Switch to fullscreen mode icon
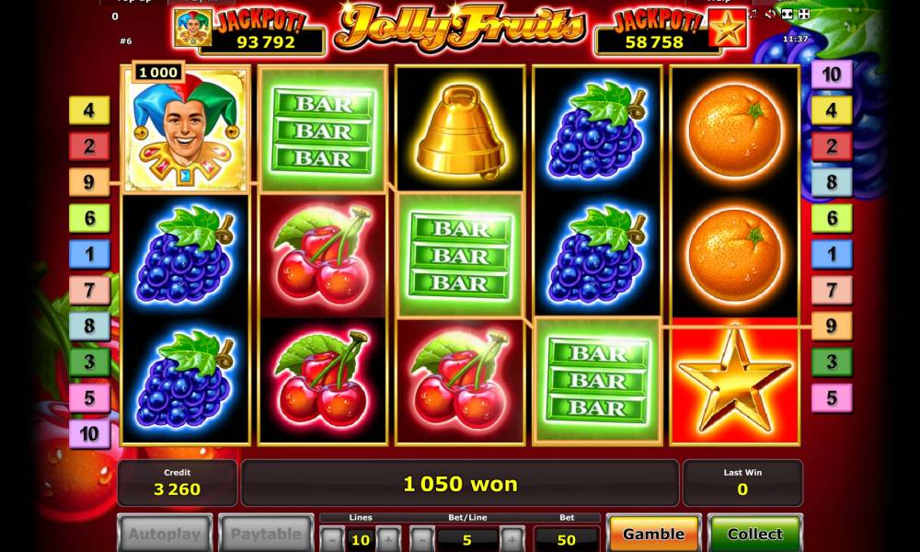 click(x=788, y=14)
